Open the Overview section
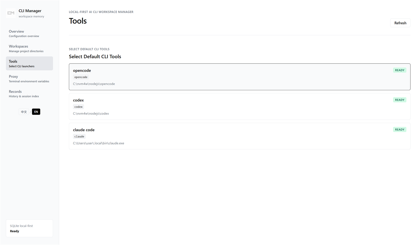420x245 pixels. (x=29, y=34)
